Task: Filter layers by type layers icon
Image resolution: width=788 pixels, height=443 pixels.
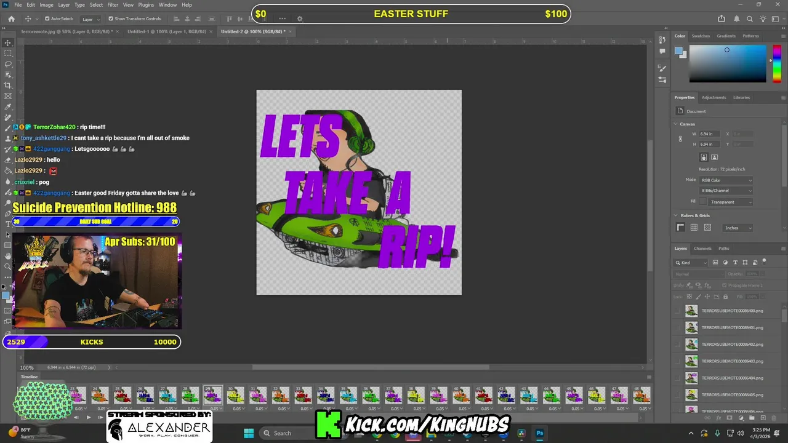Action: [x=735, y=263]
